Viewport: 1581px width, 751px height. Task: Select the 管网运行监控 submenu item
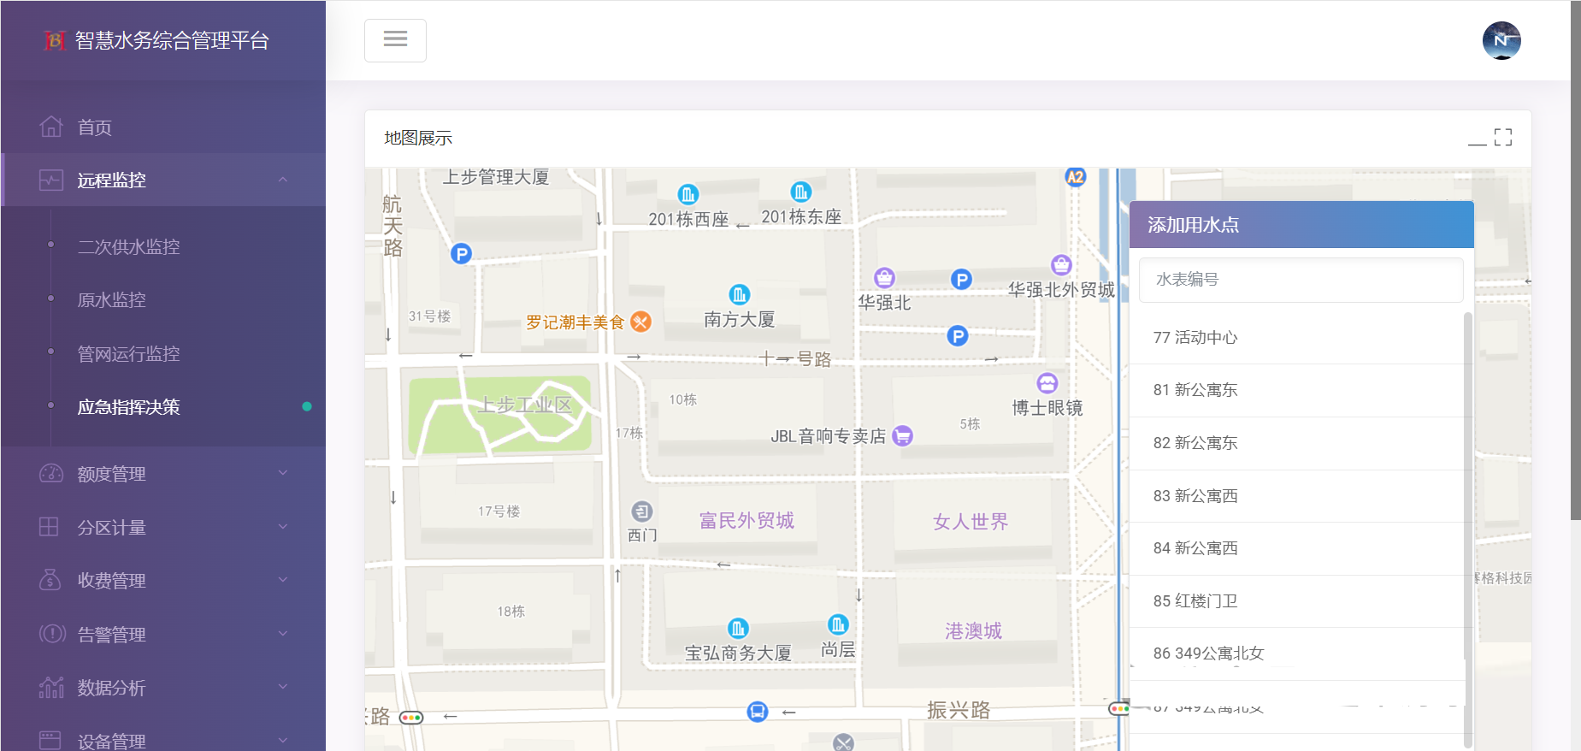129,354
